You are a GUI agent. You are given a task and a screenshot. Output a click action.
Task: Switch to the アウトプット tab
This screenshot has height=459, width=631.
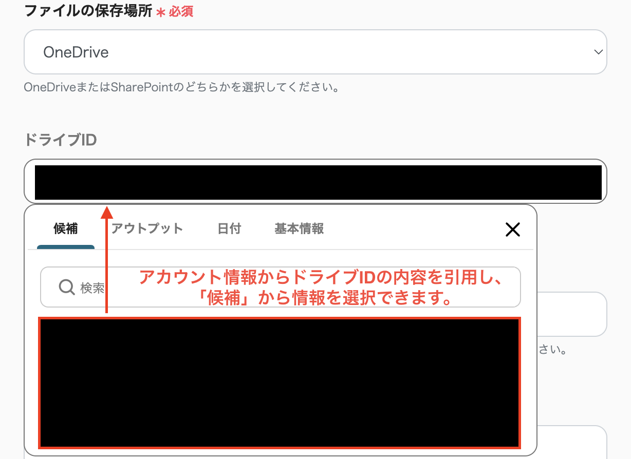click(x=147, y=228)
